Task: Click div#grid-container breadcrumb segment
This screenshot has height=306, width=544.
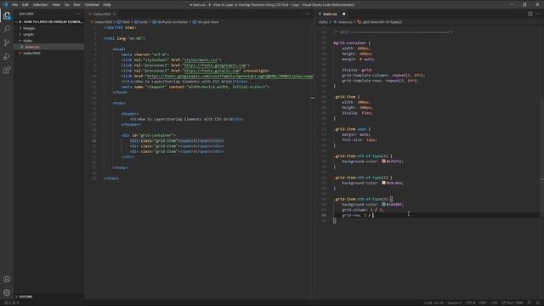Action: point(170,22)
